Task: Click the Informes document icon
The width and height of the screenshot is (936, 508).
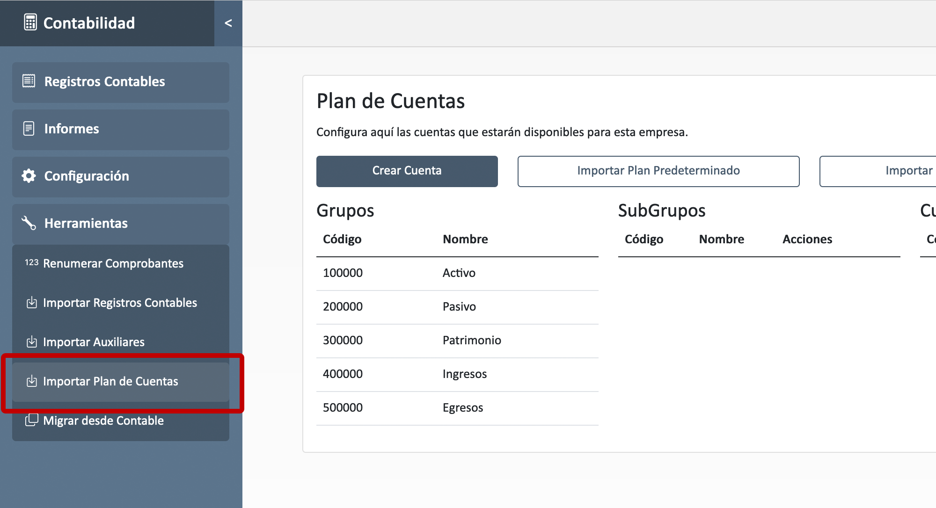Action: (x=29, y=129)
